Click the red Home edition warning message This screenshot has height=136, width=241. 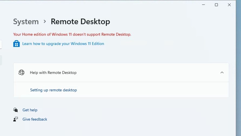[x=72, y=35]
